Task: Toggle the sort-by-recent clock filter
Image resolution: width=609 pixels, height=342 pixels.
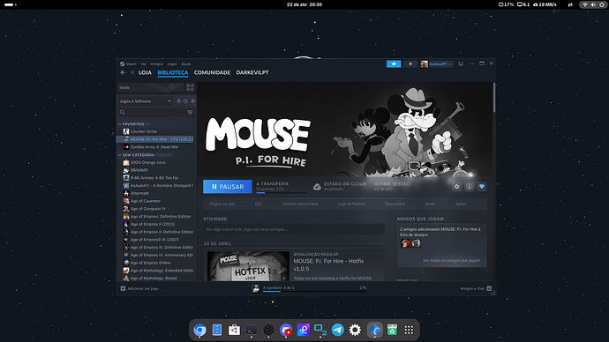Action: pos(185,101)
